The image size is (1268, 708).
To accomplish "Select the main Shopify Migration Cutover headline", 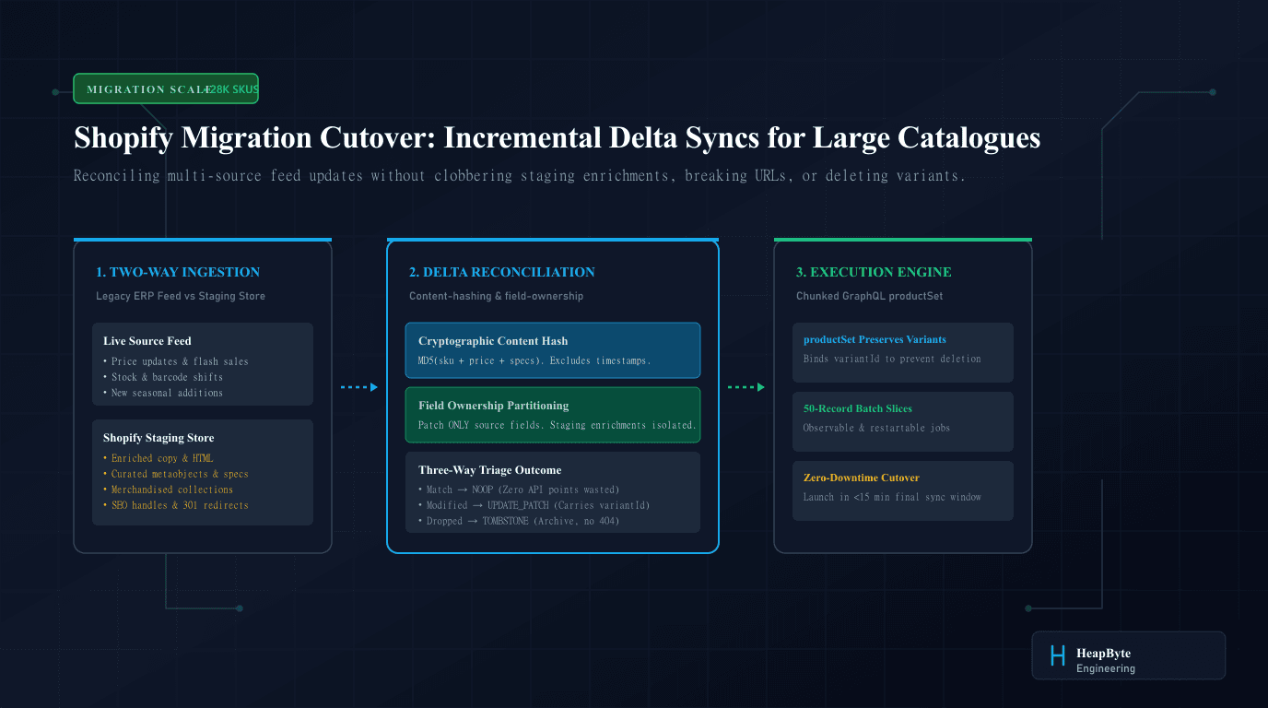I will (558, 137).
